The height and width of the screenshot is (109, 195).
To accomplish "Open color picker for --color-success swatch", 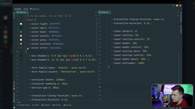I will pos(21,44).
